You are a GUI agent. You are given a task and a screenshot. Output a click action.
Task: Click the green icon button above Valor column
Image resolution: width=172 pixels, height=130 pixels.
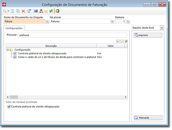(126, 41)
